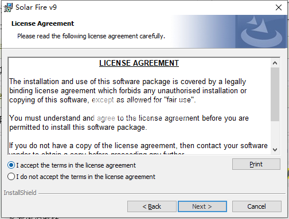Click the InstallShield label

20,193
